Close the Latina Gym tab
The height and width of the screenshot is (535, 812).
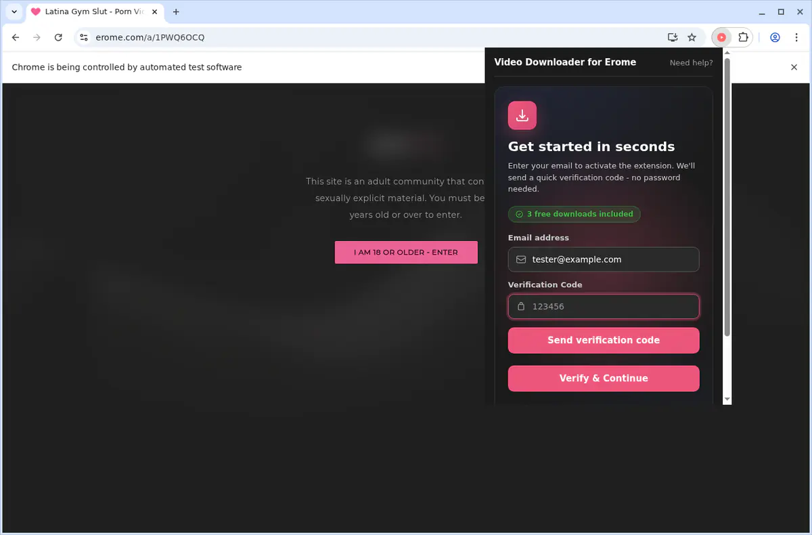(154, 12)
